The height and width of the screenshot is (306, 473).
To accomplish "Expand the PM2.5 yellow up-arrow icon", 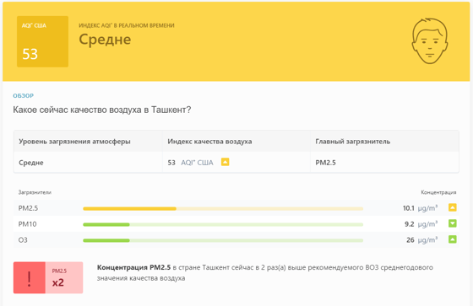I will pyautogui.click(x=452, y=207).
